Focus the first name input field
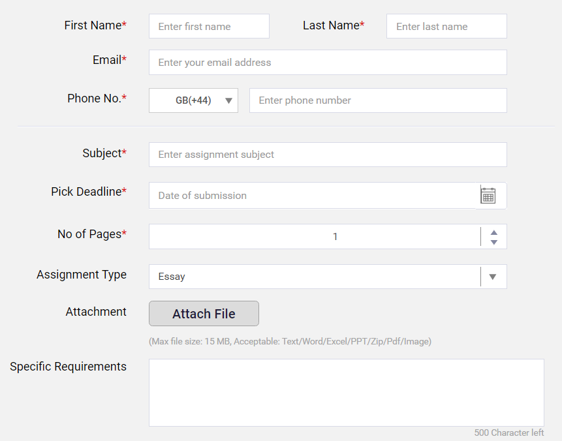562x441 pixels. pos(209,26)
